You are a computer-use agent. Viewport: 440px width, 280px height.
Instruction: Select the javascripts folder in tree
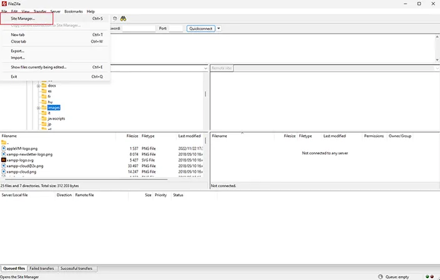56,118
